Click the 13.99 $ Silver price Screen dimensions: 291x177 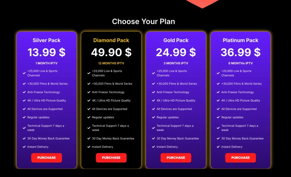point(46,52)
